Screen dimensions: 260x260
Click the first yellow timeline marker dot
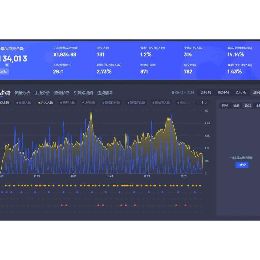pyautogui.click(x=6, y=185)
